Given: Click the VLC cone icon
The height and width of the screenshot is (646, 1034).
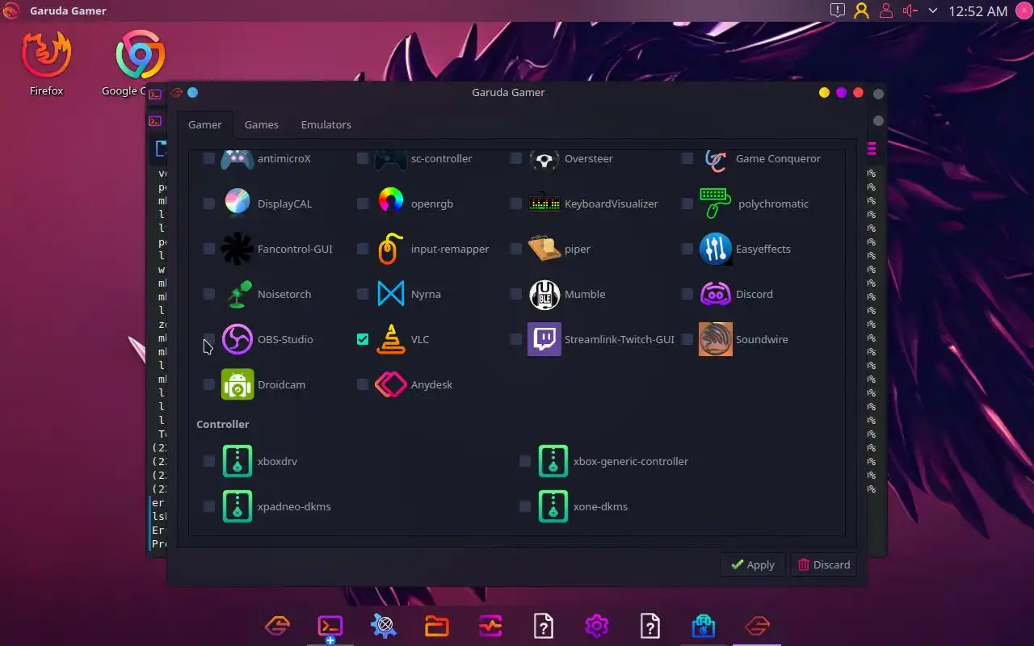Looking at the screenshot, I should [391, 339].
